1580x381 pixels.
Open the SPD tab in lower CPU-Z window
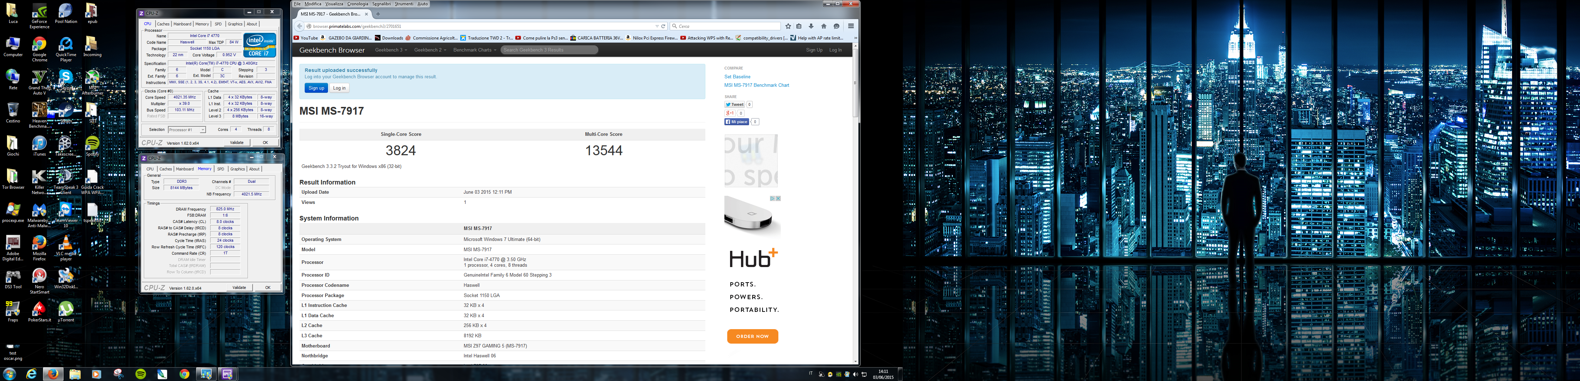click(x=221, y=169)
